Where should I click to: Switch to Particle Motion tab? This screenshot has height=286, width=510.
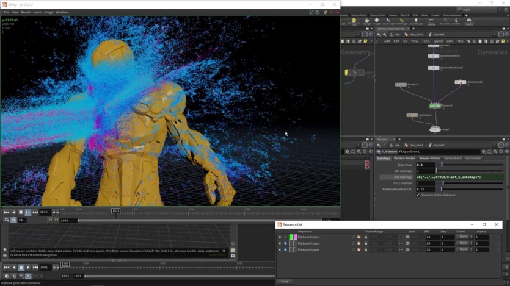click(404, 159)
